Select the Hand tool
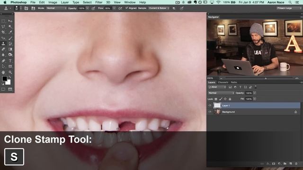 3,72
